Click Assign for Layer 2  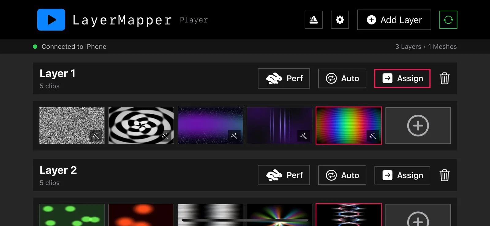point(402,175)
